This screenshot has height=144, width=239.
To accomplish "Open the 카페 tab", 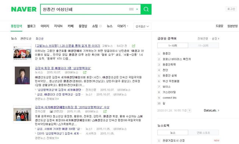I will (71, 26).
